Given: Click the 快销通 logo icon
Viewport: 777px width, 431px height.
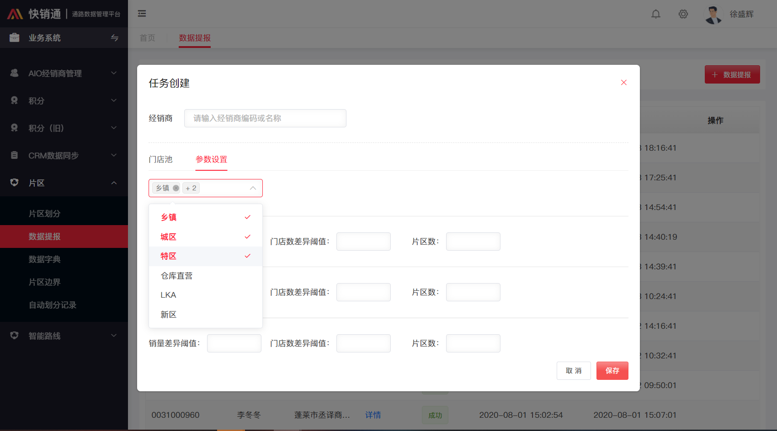Looking at the screenshot, I should coord(15,14).
